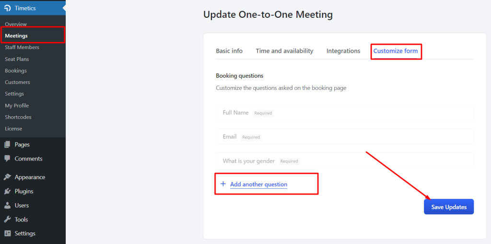Switch to the Basic info tab
The width and height of the screenshot is (491, 244).
(229, 51)
